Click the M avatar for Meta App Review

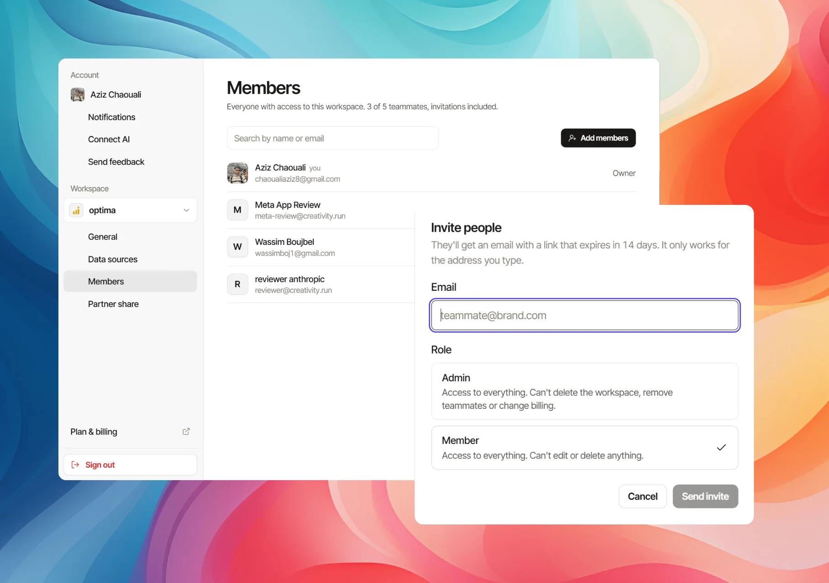pyautogui.click(x=238, y=210)
